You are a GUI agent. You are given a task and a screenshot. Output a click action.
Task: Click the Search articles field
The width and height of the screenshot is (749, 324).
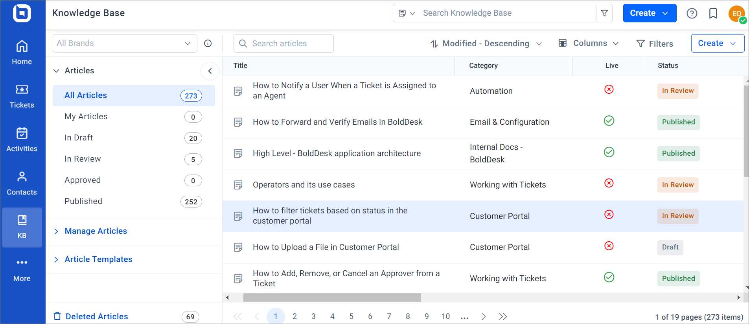coord(283,44)
